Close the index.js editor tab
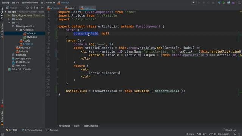This screenshot has width=242, height=136. [x=93, y=8]
